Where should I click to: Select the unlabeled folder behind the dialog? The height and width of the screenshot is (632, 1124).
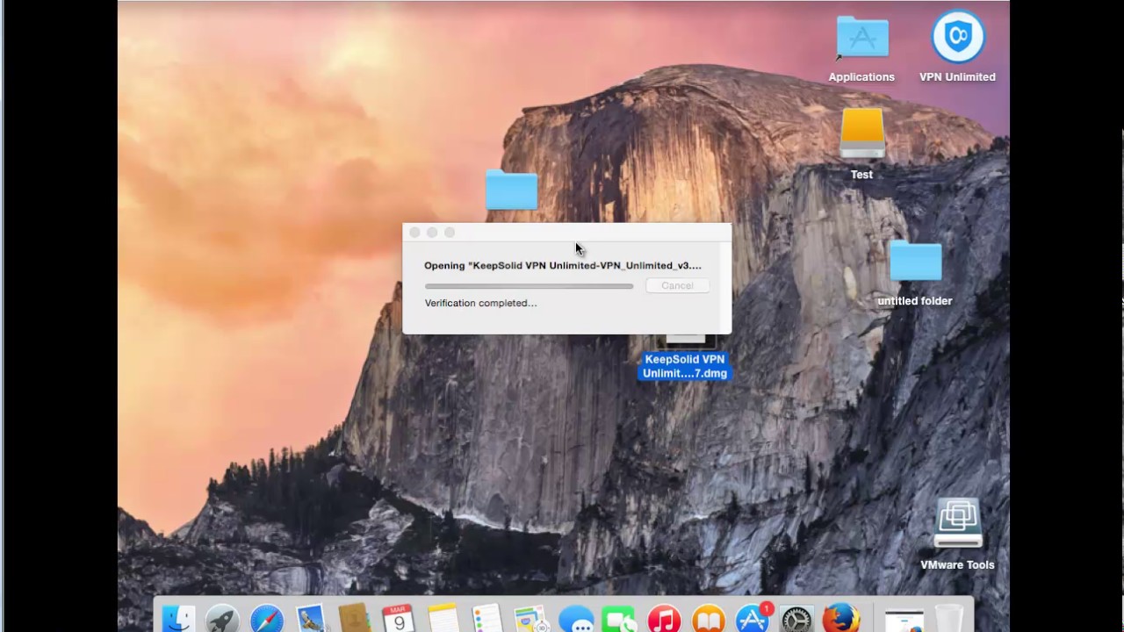click(x=511, y=190)
